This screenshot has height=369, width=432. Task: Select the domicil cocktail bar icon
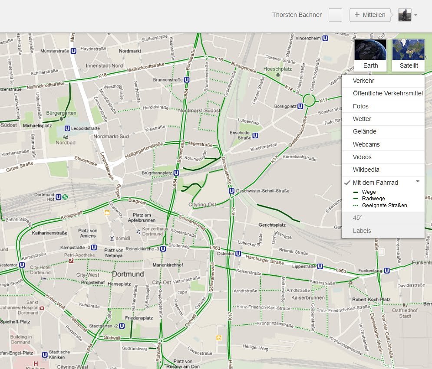pos(112,238)
